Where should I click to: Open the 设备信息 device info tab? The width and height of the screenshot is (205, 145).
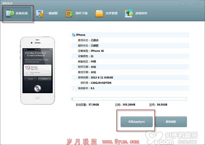click(17, 13)
